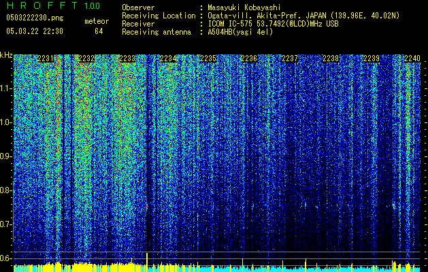Image resolution: width=428 pixels, height=272 pixels.
Task: Click the 2231 time marker
Action: (x=46, y=58)
